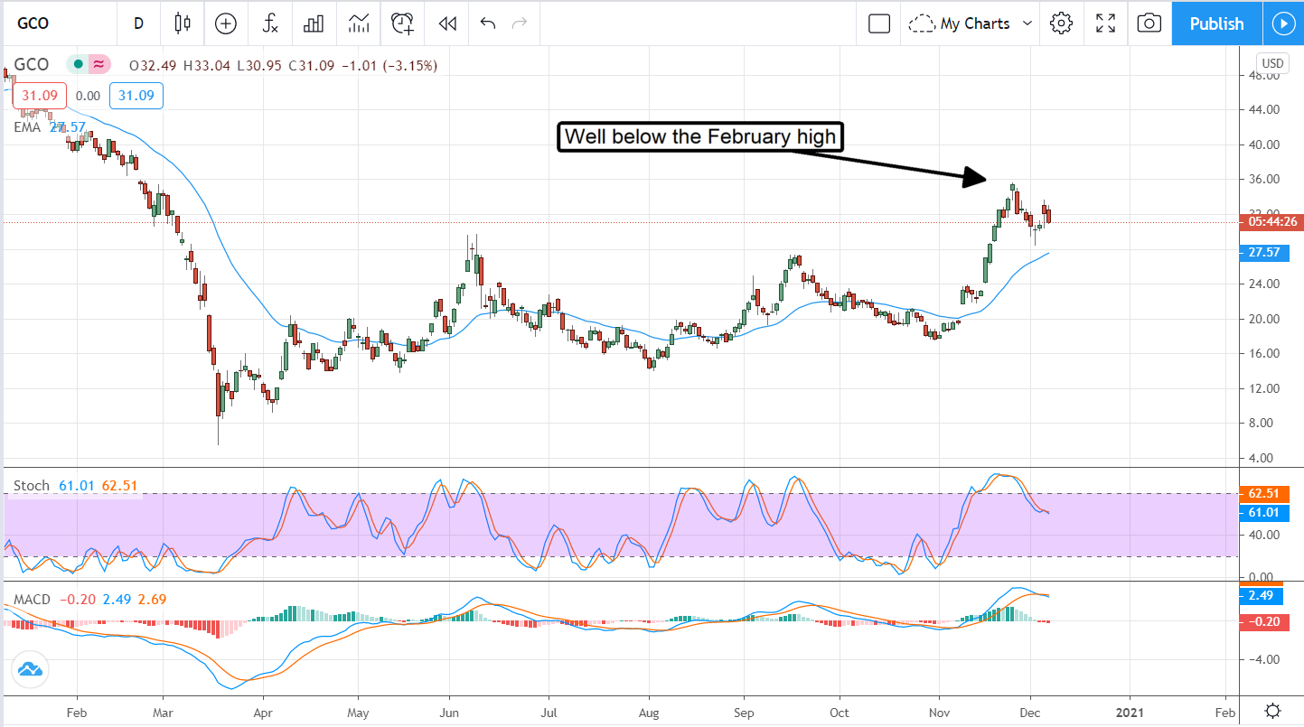Click the 2021 time axis label

click(1130, 712)
